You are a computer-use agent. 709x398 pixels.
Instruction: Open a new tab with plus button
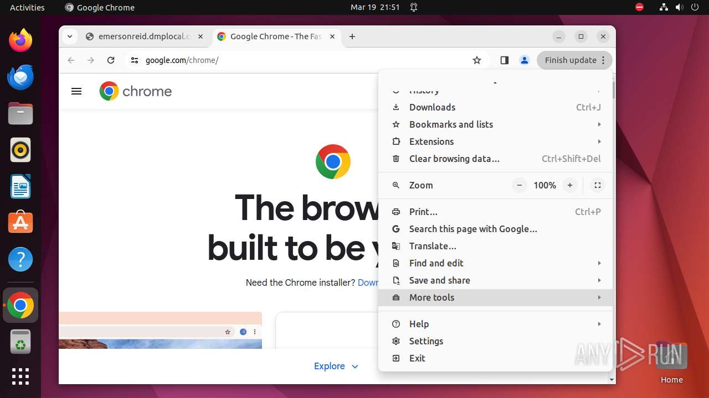tap(352, 36)
